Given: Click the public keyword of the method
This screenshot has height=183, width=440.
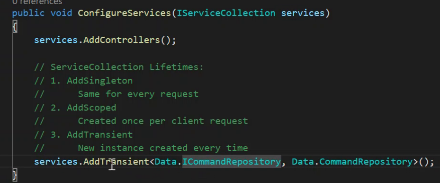Looking at the screenshot, I should 28,13.
